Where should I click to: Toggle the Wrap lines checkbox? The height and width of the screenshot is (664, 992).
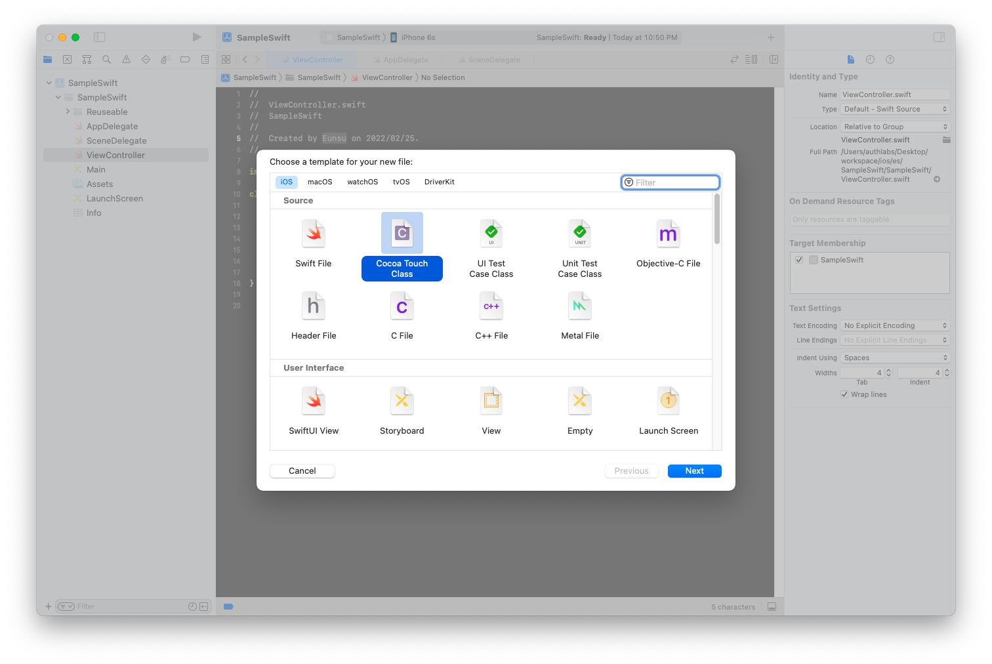tap(844, 394)
